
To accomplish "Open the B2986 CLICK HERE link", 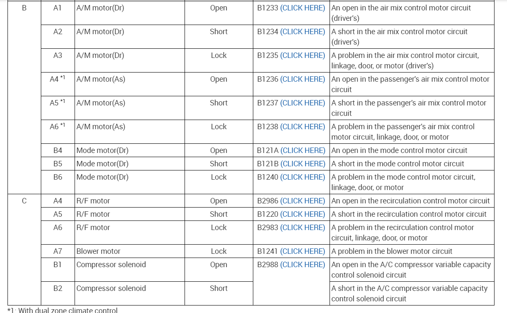I will tap(302, 201).
